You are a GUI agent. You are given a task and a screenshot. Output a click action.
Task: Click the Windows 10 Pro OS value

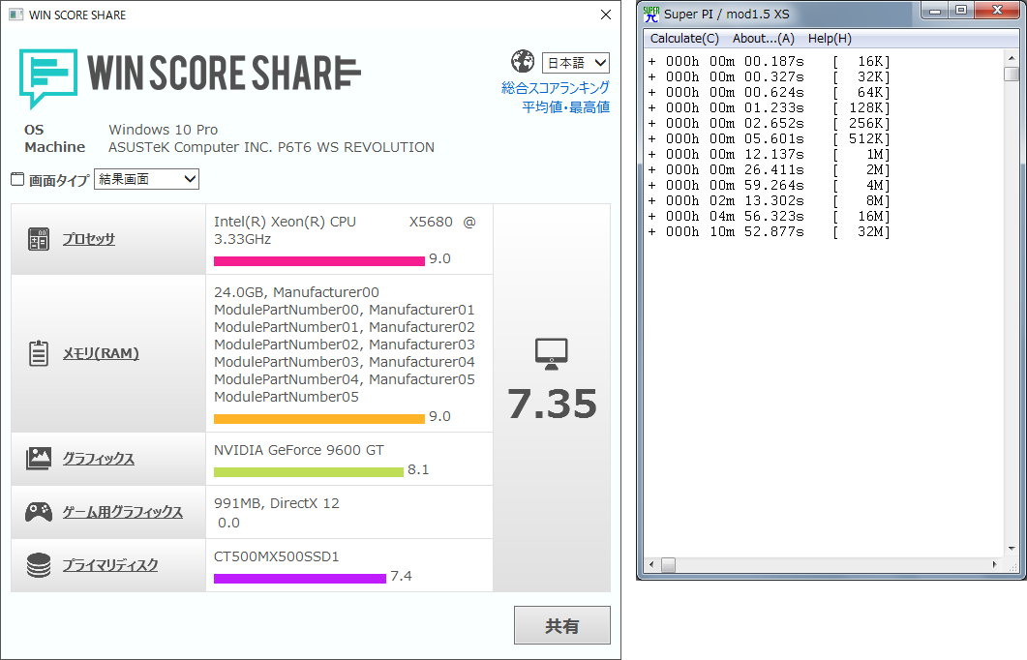pos(163,130)
